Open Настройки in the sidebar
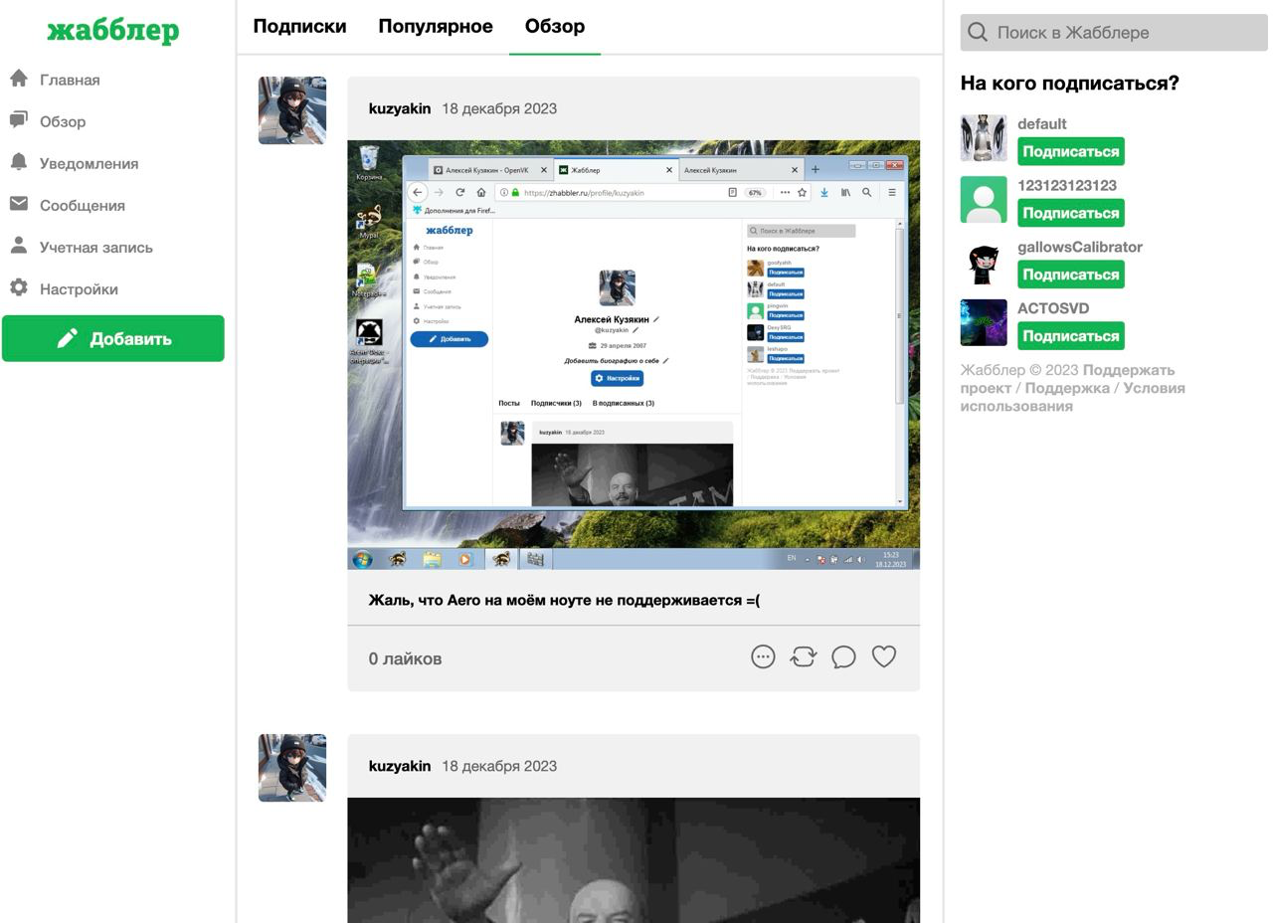This screenshot has height=923, width=1273. [79, 288]
